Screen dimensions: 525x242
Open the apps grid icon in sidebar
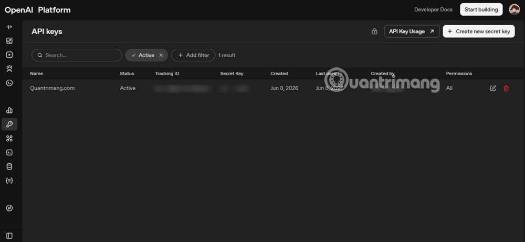[x=9, y=139]
